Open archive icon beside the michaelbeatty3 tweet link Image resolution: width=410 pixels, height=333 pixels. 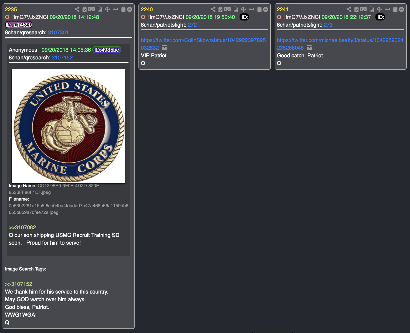click(309, 48)
